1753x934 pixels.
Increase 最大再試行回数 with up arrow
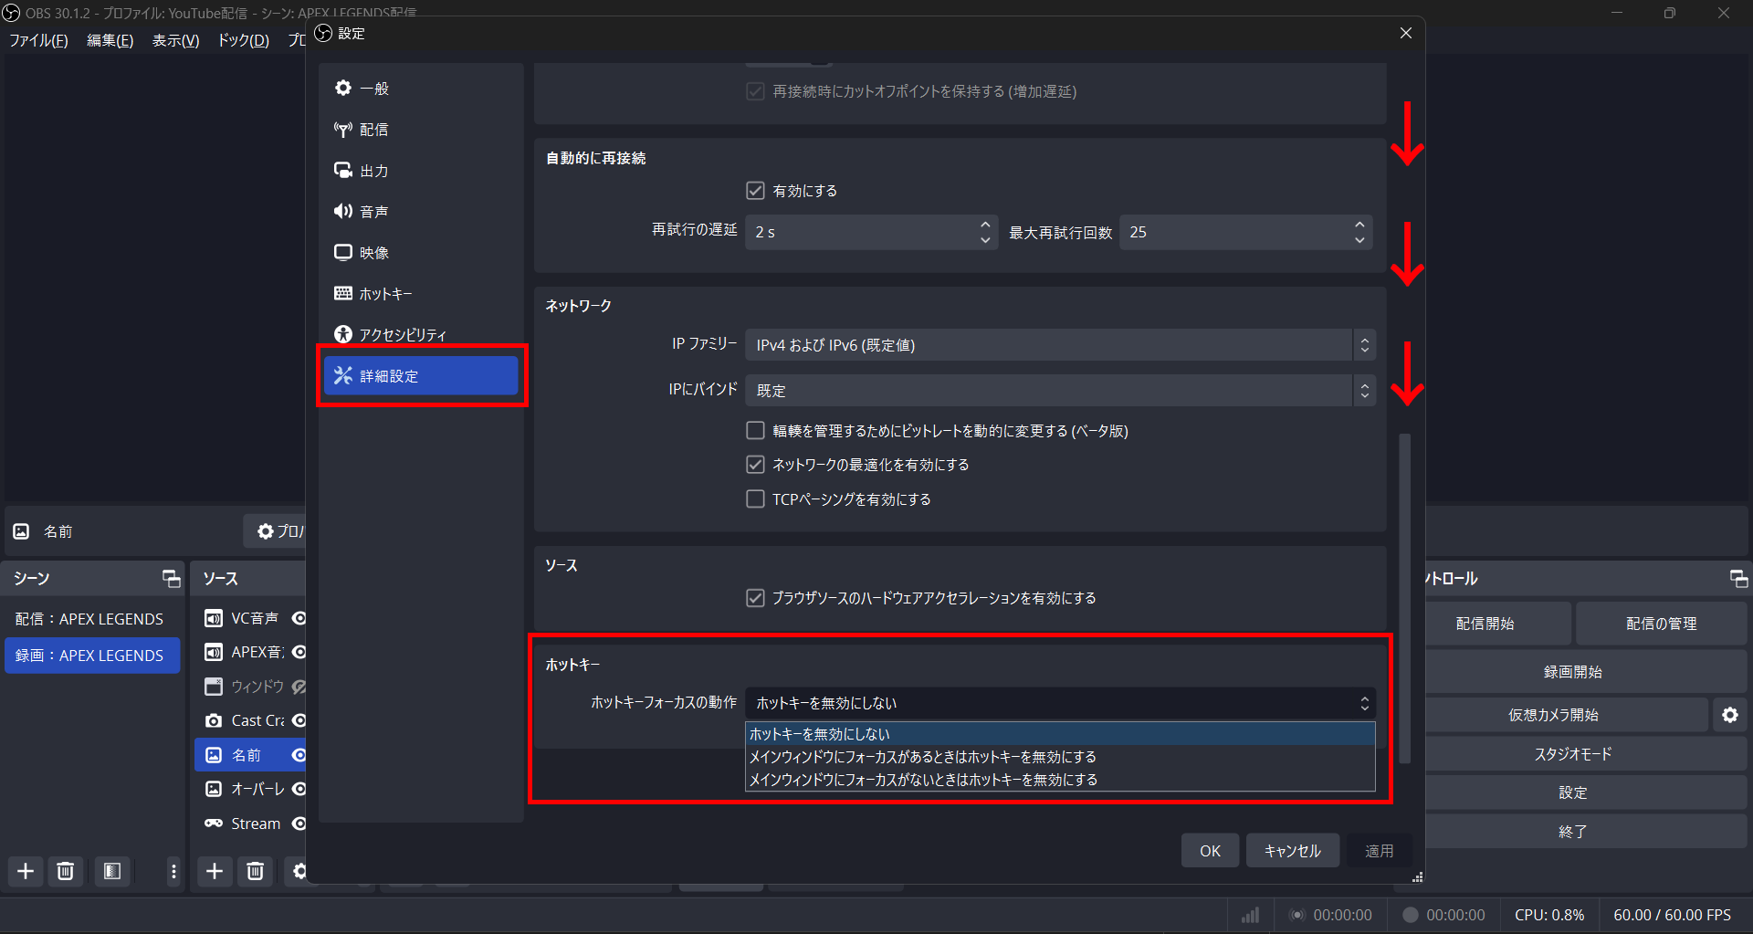pyautogui.click(x=1359, y=225)
